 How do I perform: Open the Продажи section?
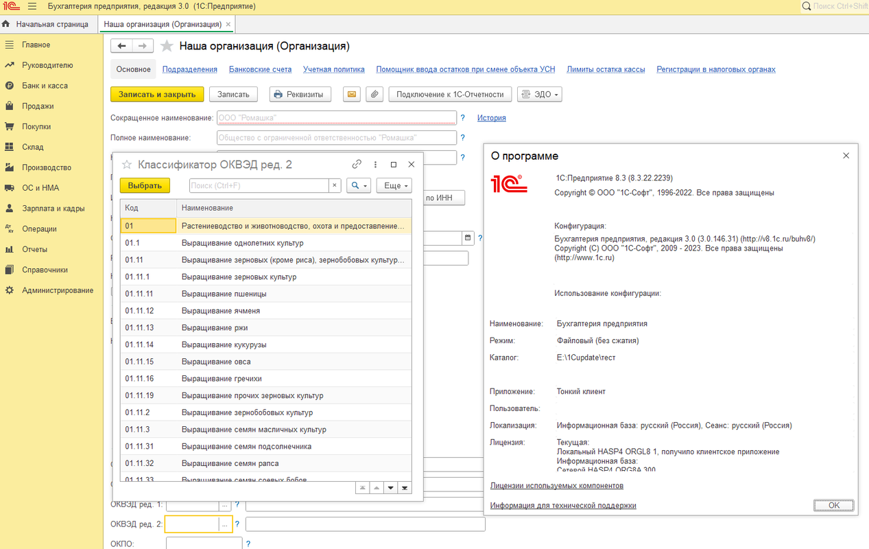(38, 106)
